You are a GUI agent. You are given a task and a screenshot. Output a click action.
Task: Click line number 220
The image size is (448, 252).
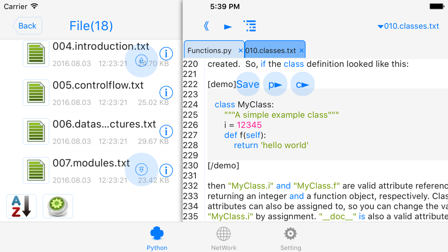pos(190,64)
